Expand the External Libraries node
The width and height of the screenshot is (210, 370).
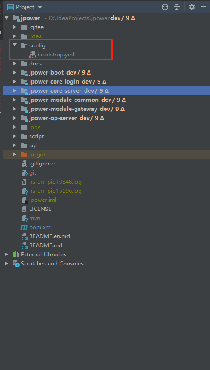coord(6,255)
